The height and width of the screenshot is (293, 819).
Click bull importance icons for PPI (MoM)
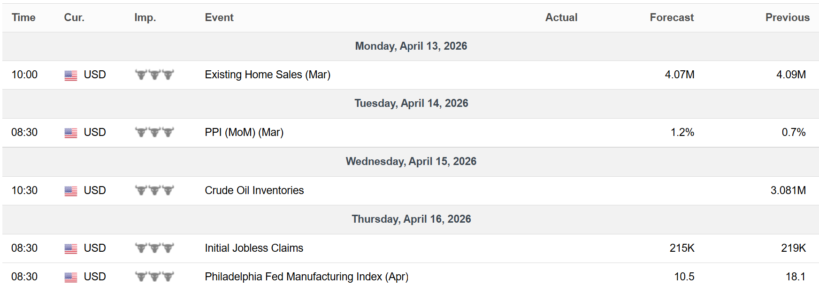(154, 132)
